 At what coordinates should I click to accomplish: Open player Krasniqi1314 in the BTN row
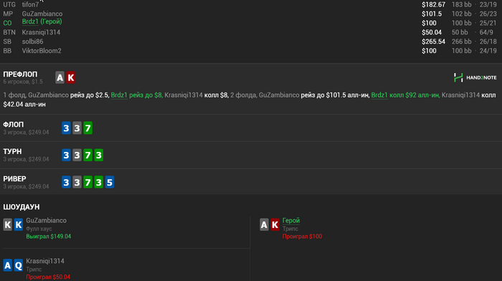pyautogui.click(x=41, y=32)
